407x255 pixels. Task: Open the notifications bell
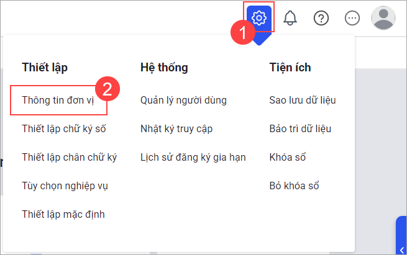pos(290,18)
